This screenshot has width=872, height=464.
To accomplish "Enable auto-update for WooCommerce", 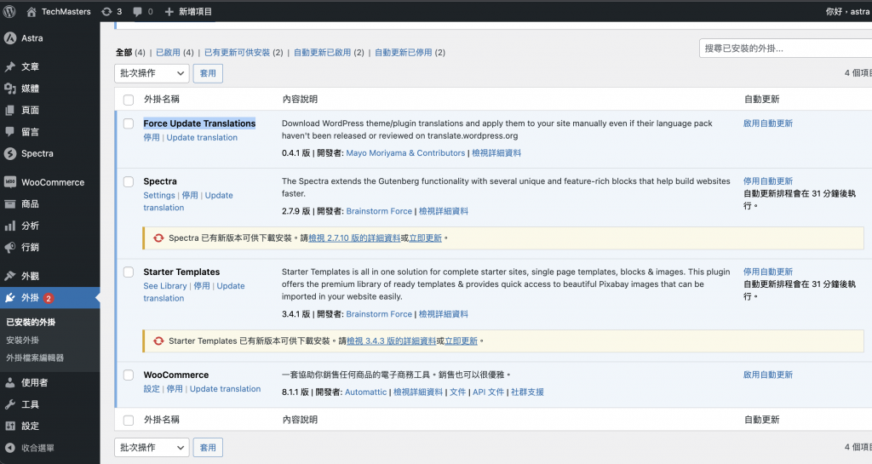I will click(x=768, y=375).
